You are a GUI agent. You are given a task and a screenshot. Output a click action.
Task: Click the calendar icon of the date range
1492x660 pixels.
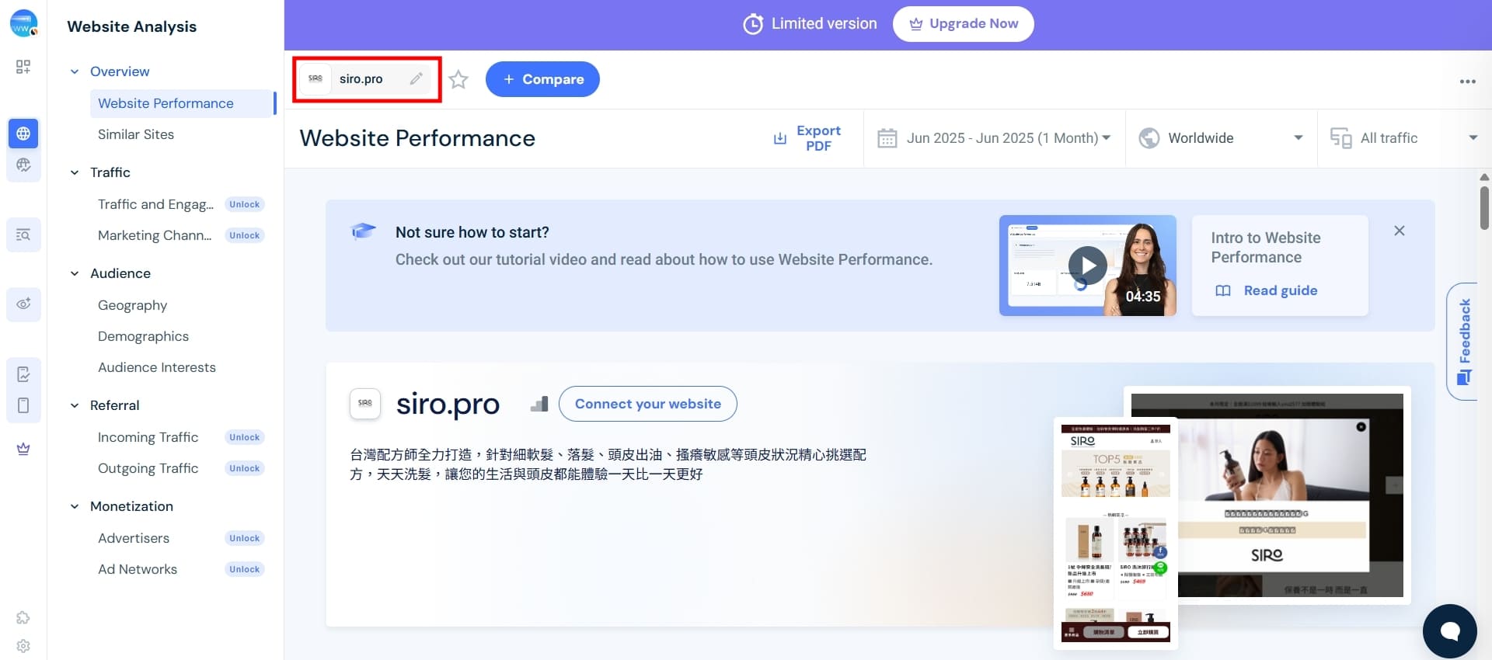(887, 138)
